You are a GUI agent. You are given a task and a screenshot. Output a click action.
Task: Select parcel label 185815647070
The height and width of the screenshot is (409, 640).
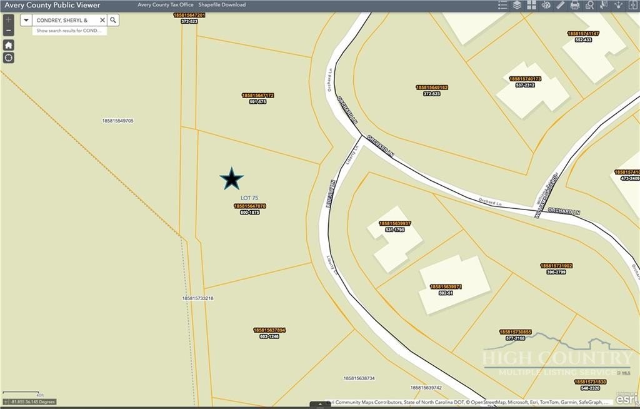pos(250,206)
